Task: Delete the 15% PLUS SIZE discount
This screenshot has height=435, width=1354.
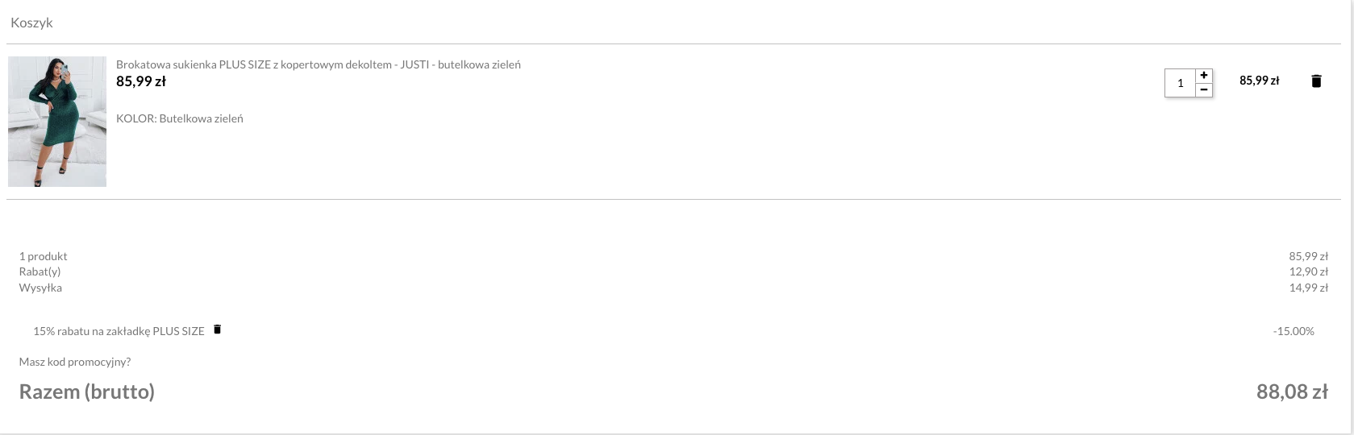Action: [217, 329]
